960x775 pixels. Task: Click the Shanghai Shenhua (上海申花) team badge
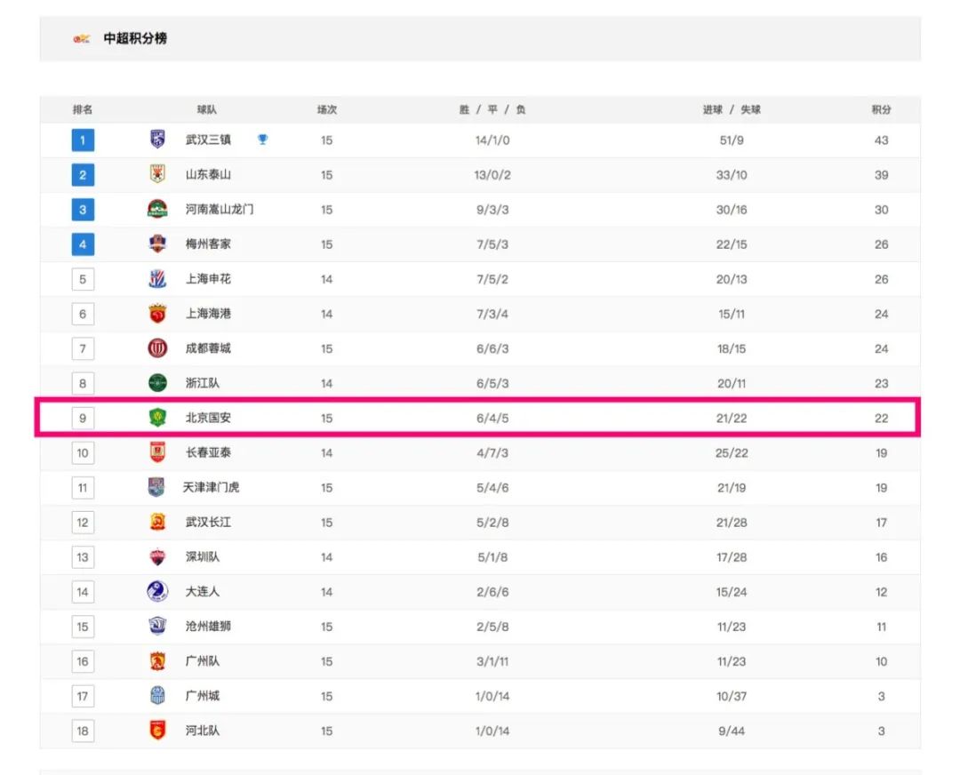[x=157, y=279]
